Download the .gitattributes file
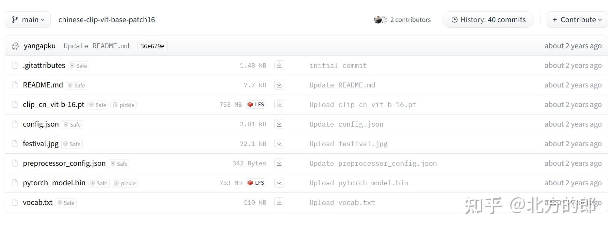Viewport: 612px width, 230px height. [279, 65]
